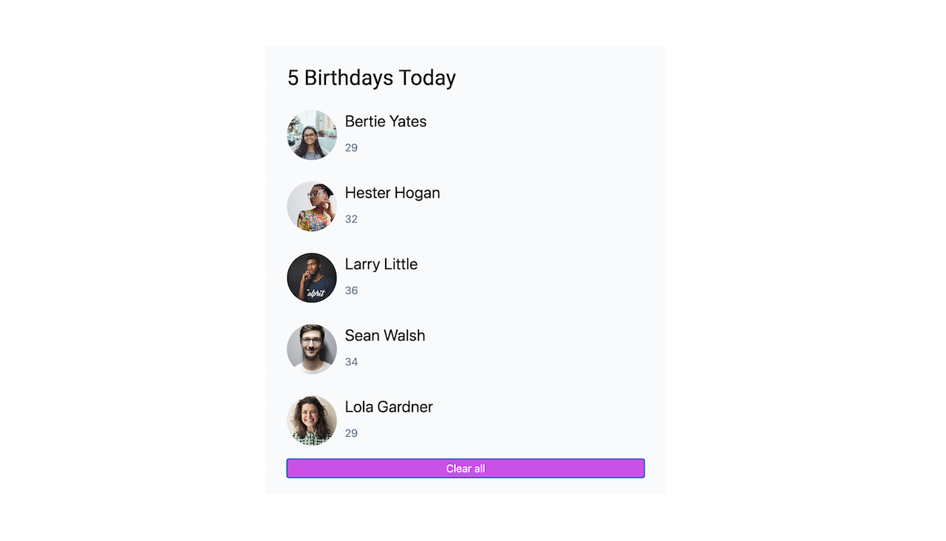The height and width of the screenshot is (541, 946).
Task: Click the number 5 in the heading
Action: (x=293, y=78)
